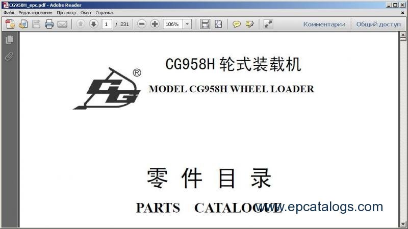Minimize the Adobe Reader window
The width and height of the screenshot is (408, 229).
click(389, 5)
